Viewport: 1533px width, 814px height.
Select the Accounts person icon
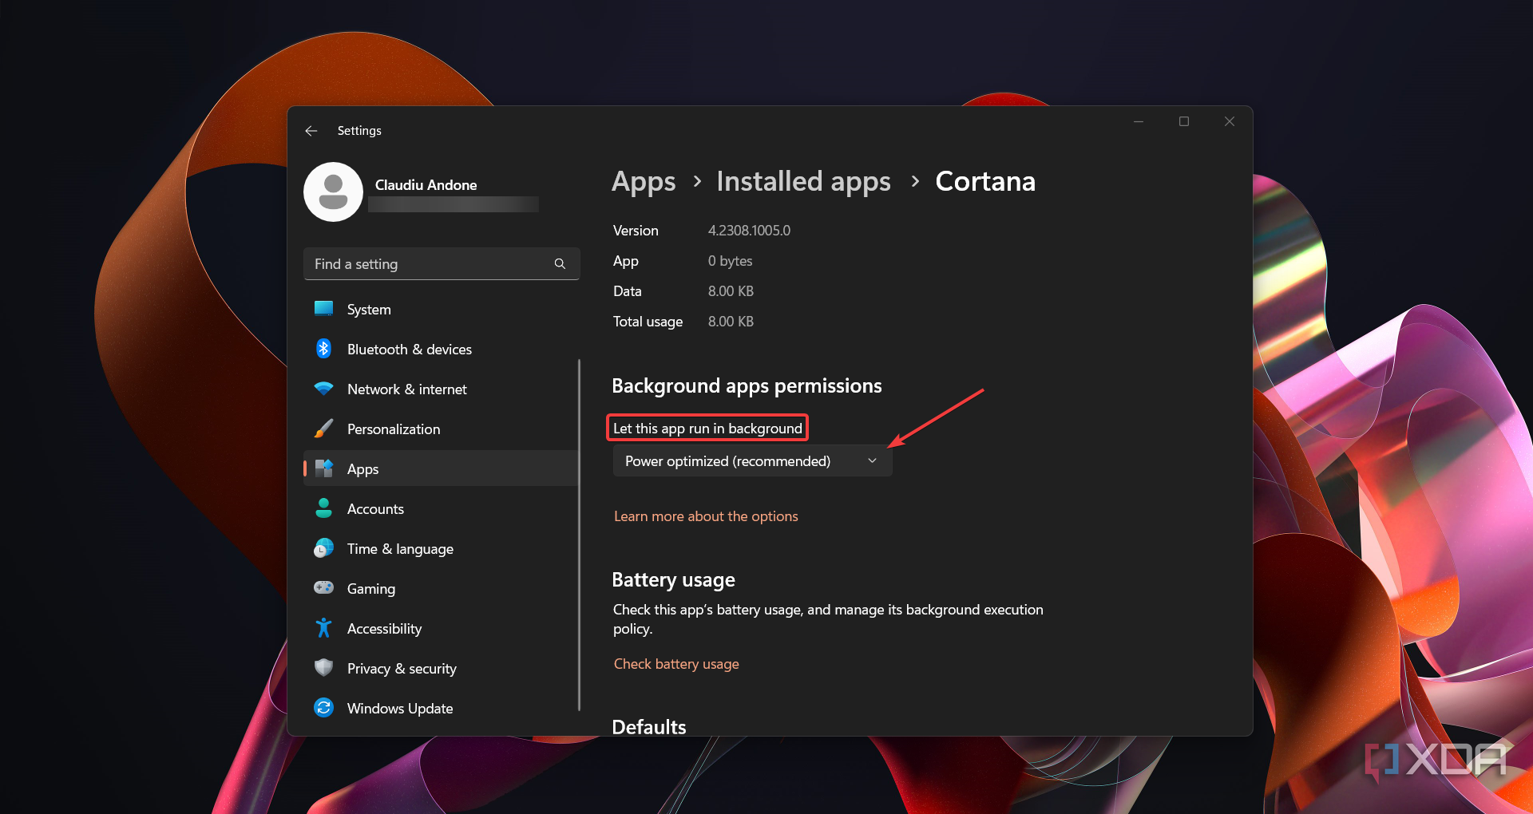[x=323, y=508]
